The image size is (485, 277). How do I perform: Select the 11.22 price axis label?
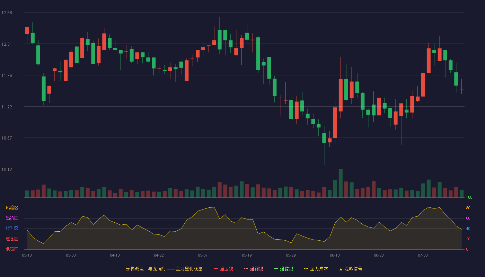7,107
